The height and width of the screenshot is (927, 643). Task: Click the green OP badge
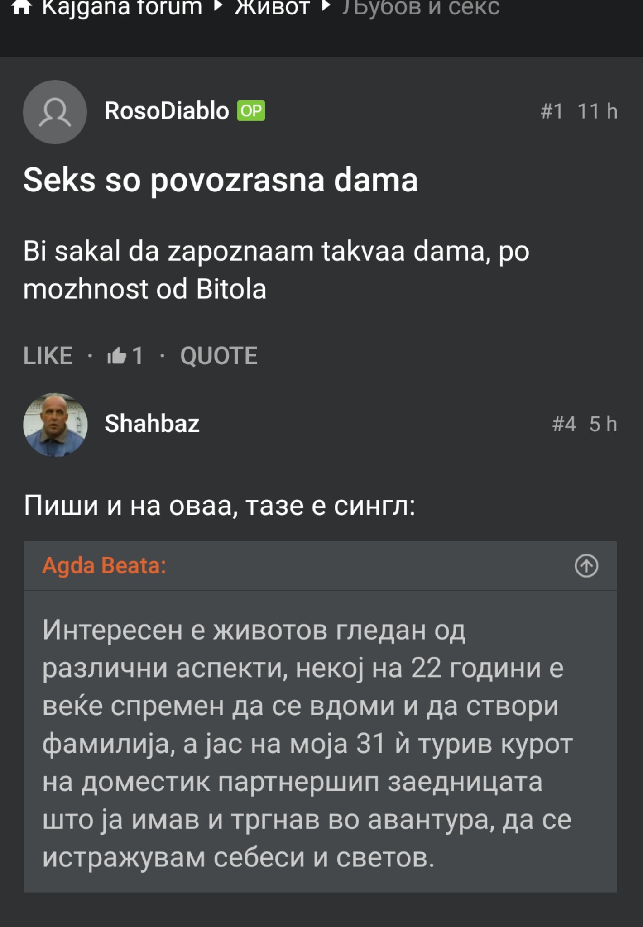251,111
